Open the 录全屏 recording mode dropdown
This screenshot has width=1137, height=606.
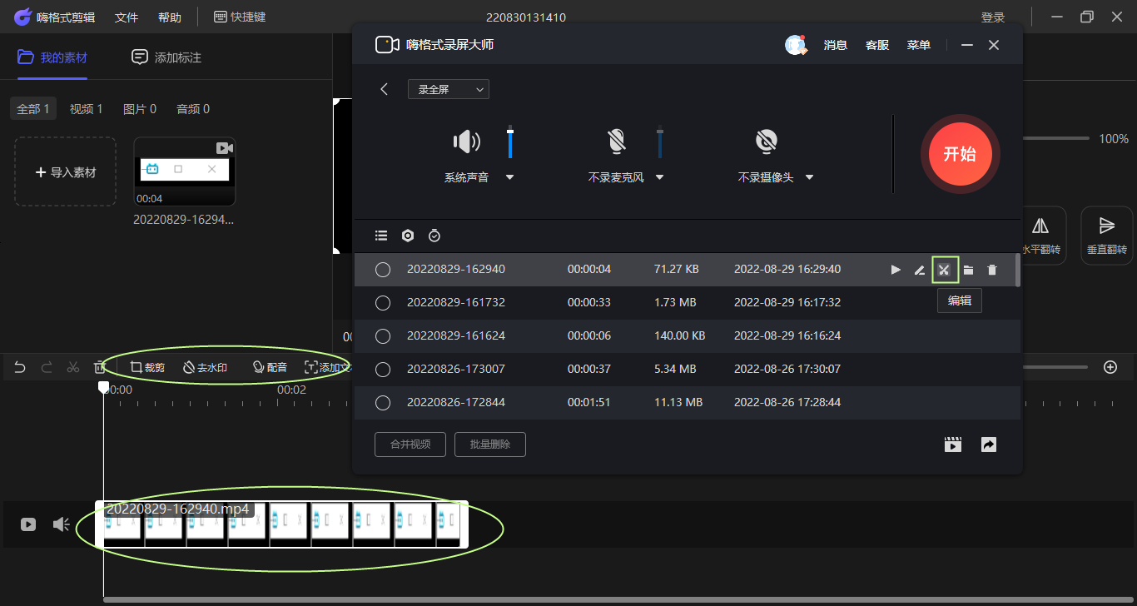[x=449, y=89]
